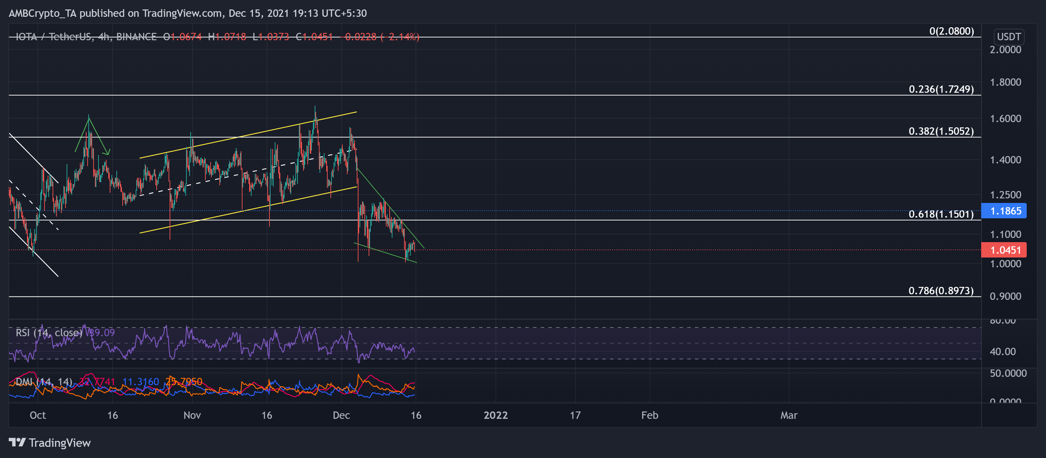Click the 0(2.0800) Fibonacci top label
1046x458 pixels.
[x=951, y=31]
